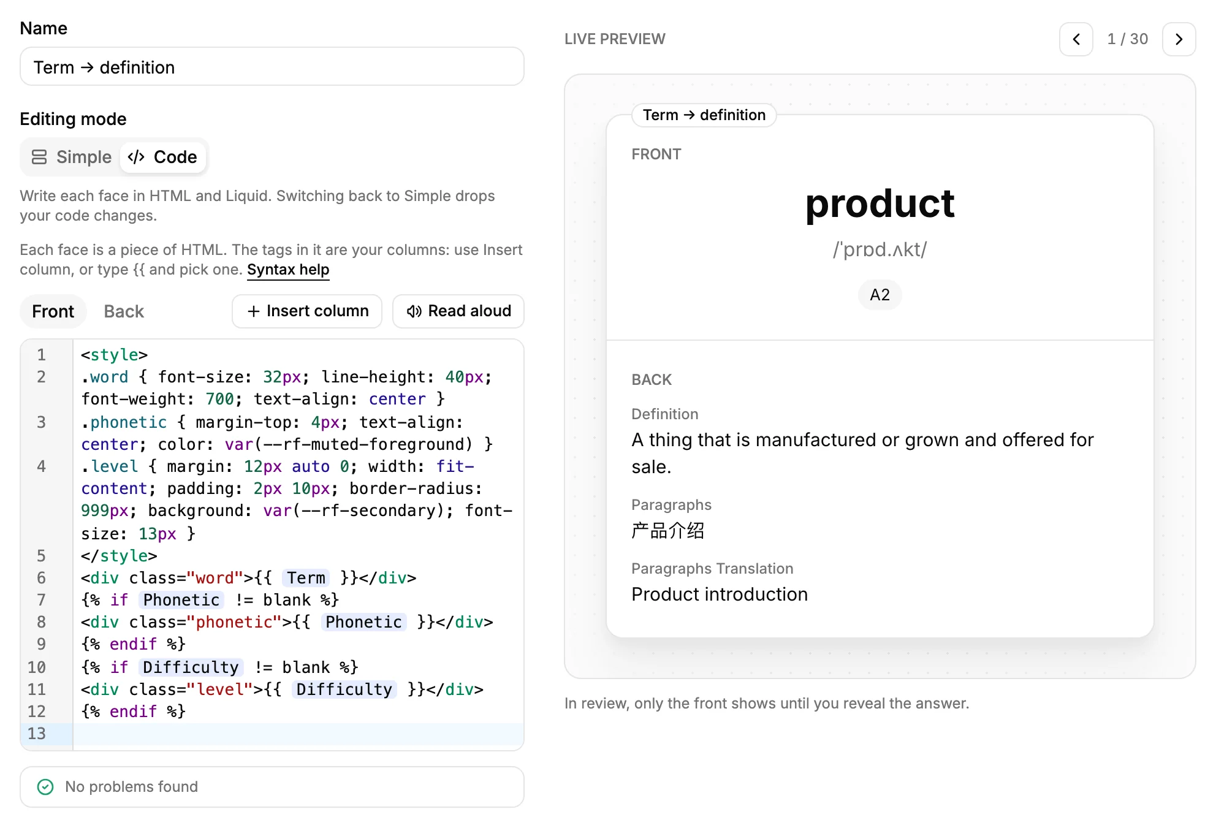Click the Chinese text 产品介绍
Screen dimensions: 1216x828
[x=668, y=530]
